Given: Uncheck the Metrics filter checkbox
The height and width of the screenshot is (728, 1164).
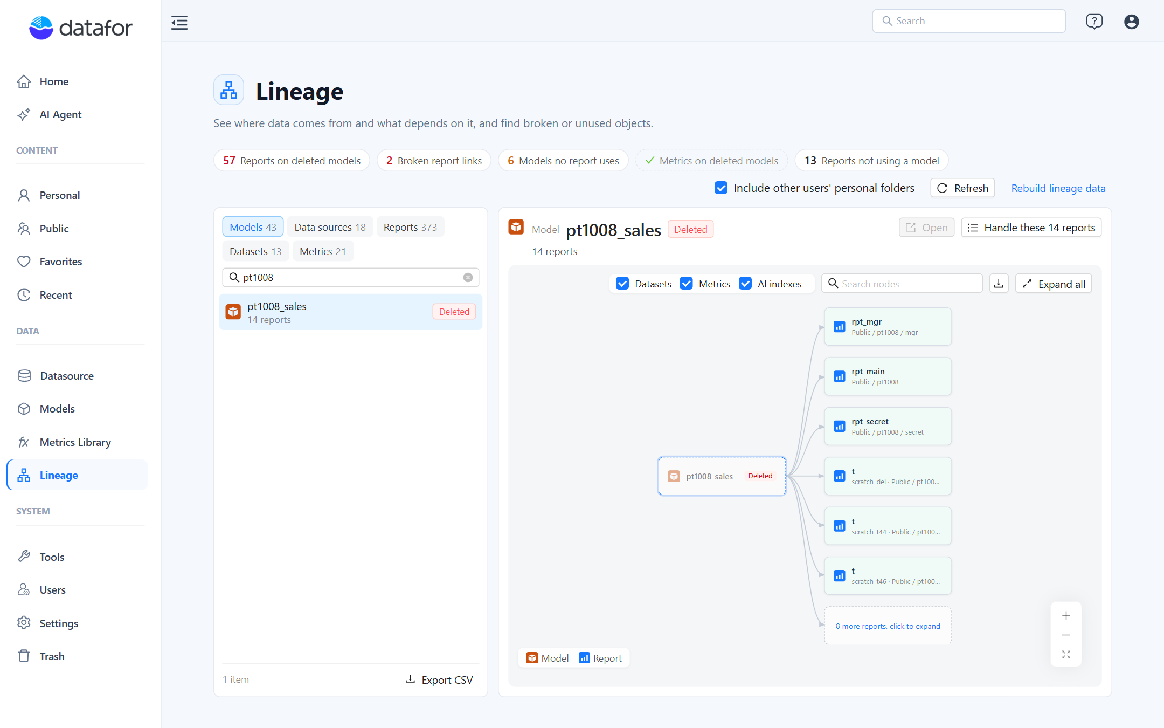Looking at the screenshot, I should coord(686,284).
